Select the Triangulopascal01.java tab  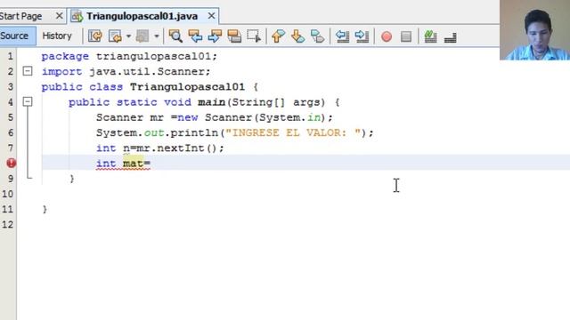click(x=142, y=16)
